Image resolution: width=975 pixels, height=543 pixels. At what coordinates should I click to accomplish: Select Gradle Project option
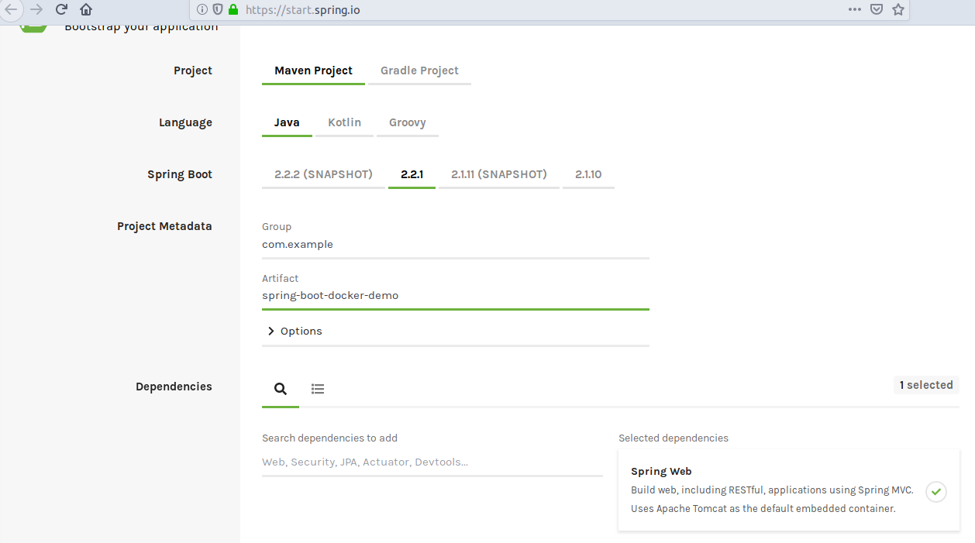pyautogui.click(x=419, y=70)
